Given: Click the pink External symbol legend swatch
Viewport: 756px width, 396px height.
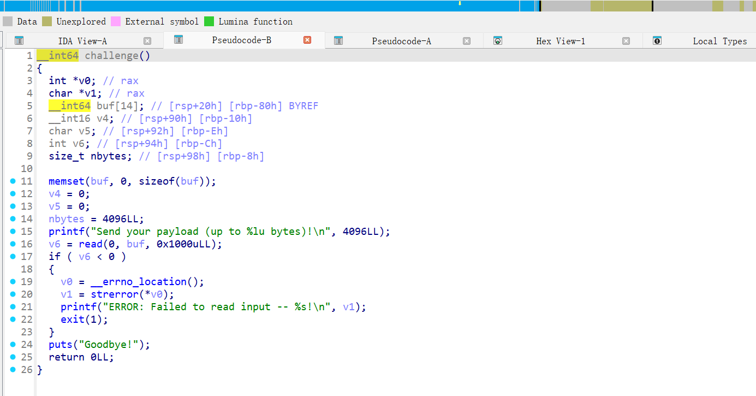Looking at the screenshot, I should [116, 22].
